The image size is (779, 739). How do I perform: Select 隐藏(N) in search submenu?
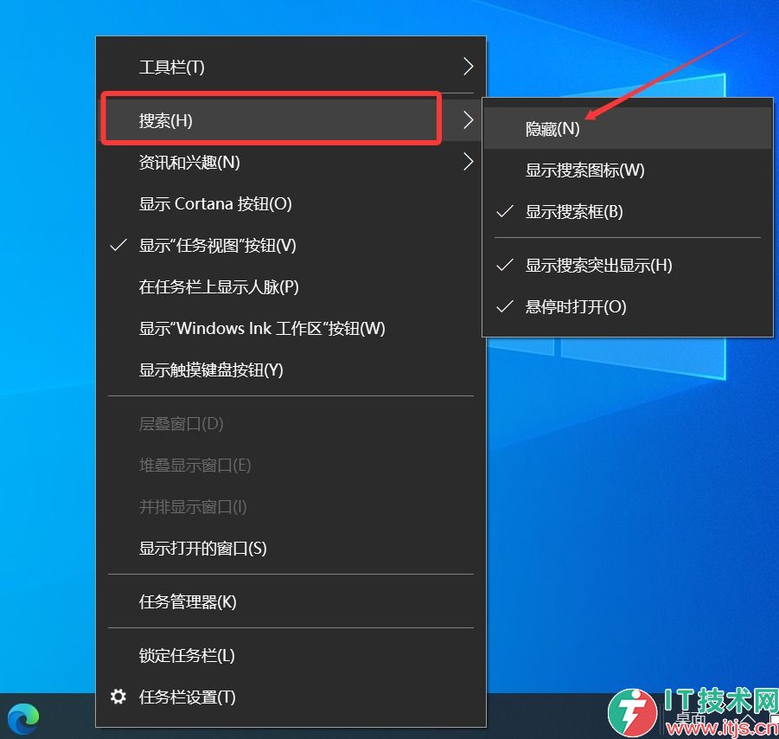(x=552, y=129)
